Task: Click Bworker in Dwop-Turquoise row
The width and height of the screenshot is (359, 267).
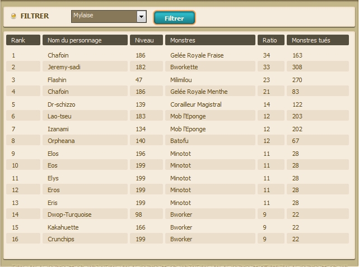Action: (x=181, y=214)
